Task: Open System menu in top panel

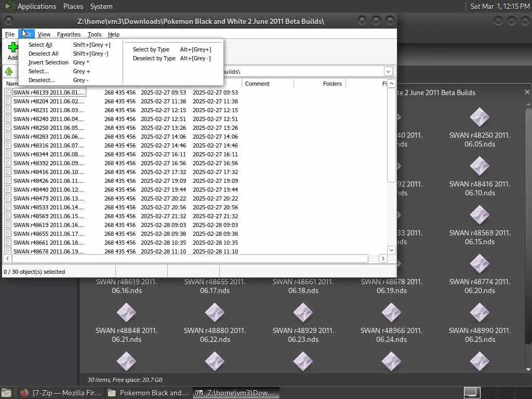Action: click(101, 6)
